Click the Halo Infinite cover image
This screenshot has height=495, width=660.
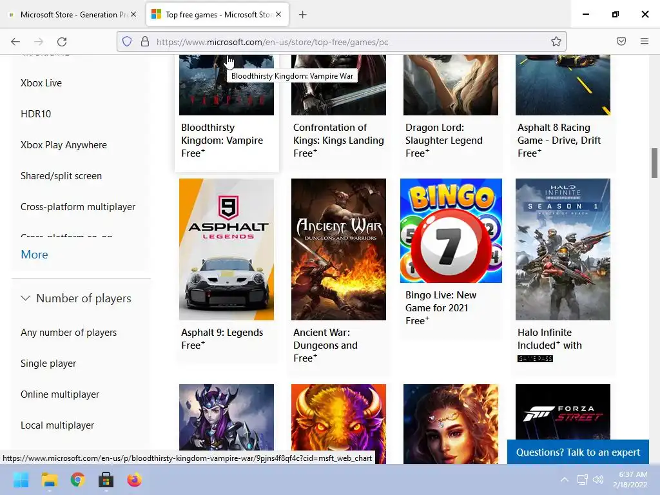(563, 249)
